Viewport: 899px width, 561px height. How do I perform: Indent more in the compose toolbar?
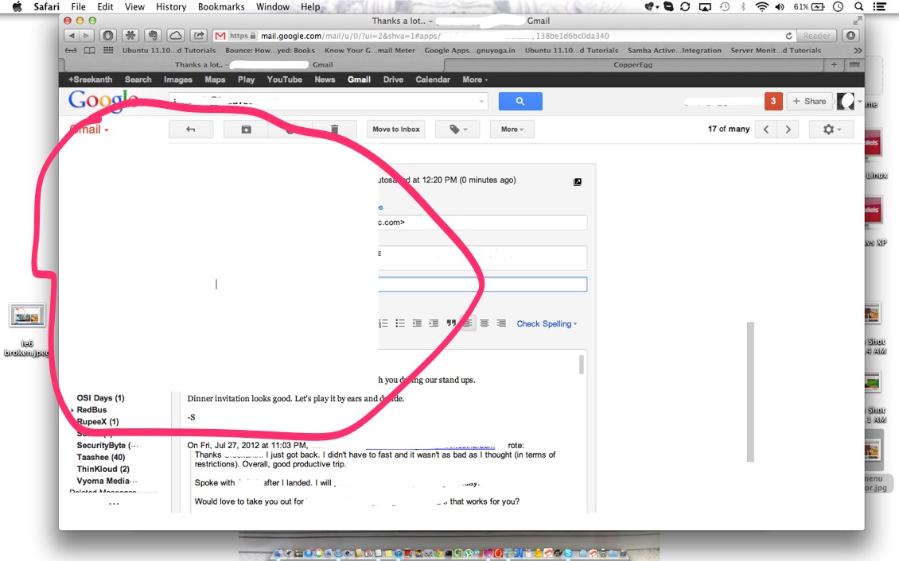(x=434, y=323)
